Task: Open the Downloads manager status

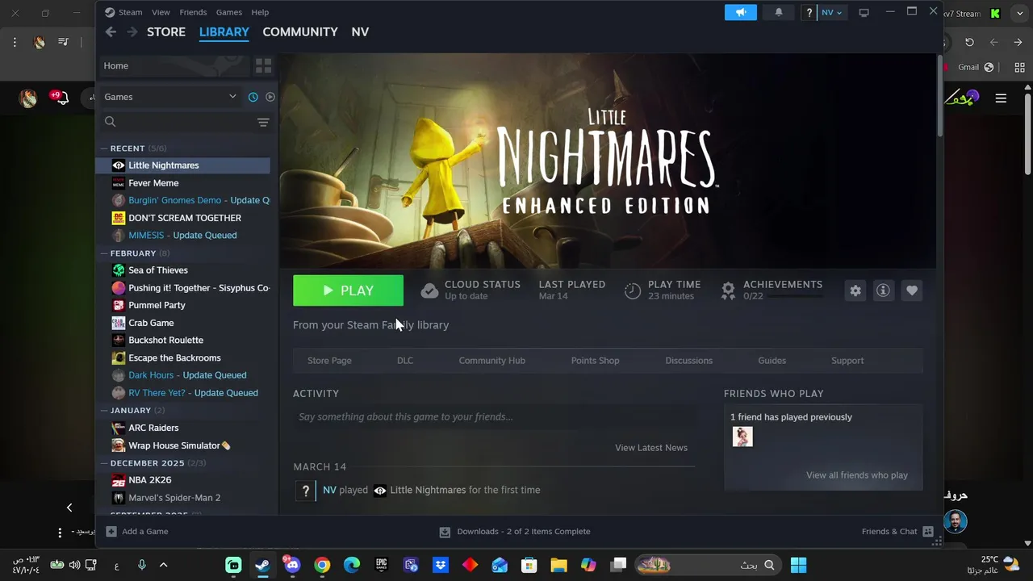Action: point(515,531)
